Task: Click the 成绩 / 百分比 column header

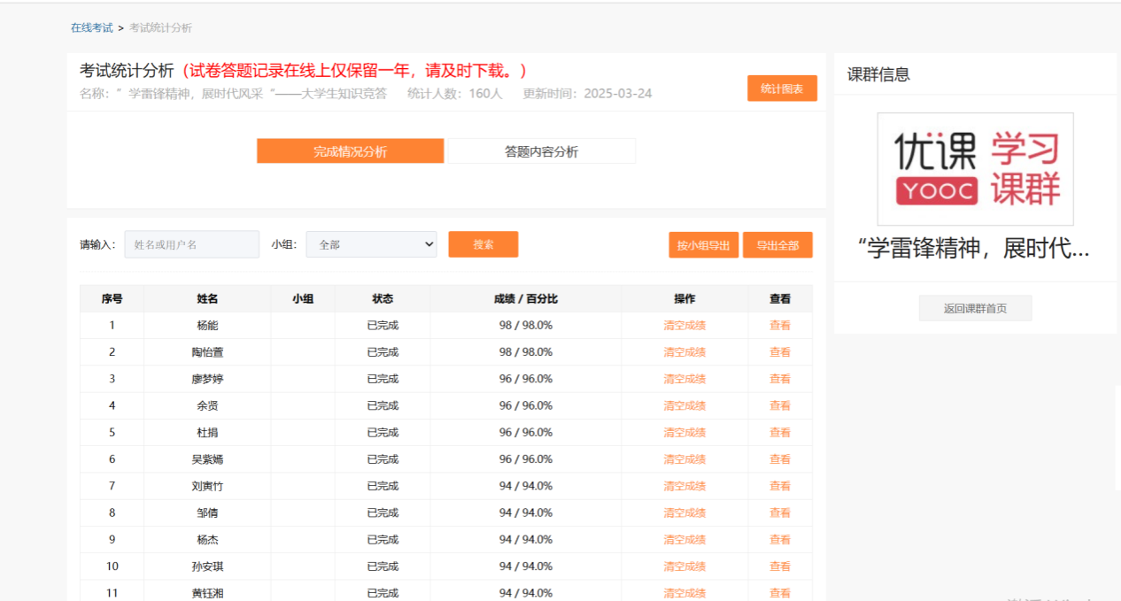Action: point(525,299)
